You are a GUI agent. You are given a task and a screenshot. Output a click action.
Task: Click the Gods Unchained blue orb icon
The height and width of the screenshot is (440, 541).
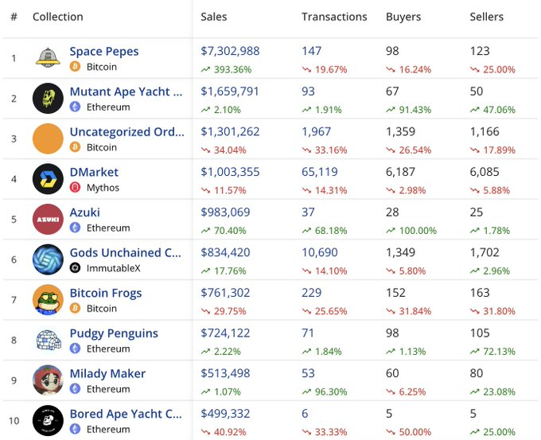(x=48, y=259)
